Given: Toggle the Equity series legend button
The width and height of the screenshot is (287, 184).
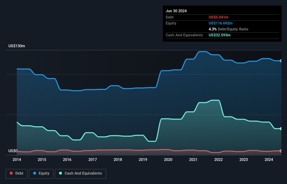Looking at the screenshot, I should [x=41, y=174].
